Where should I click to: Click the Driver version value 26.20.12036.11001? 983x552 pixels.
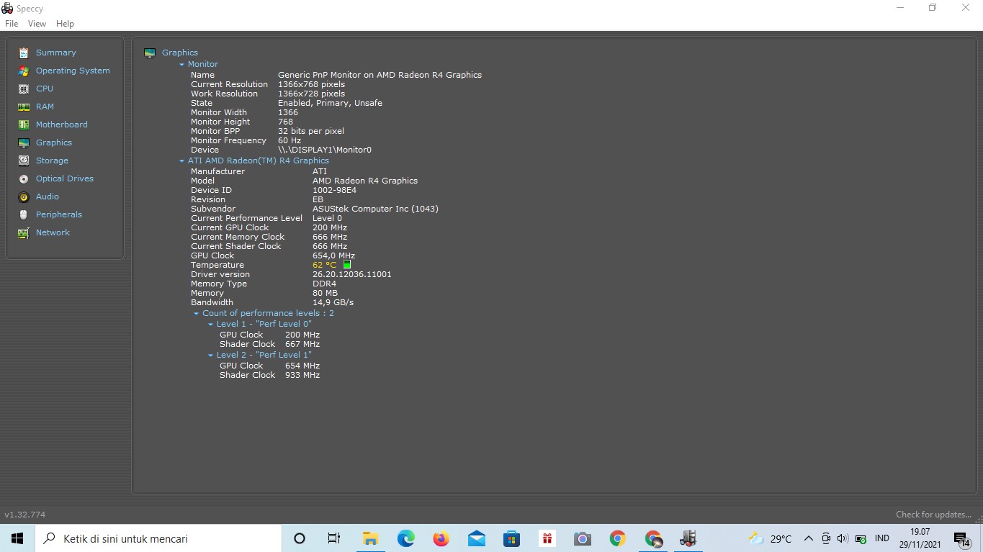[352, 274]
